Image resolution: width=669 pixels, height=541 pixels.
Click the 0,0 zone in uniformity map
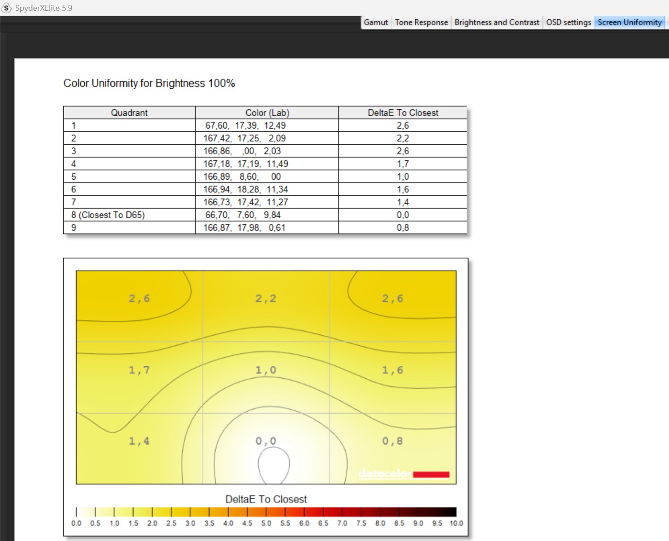[266, 441]
